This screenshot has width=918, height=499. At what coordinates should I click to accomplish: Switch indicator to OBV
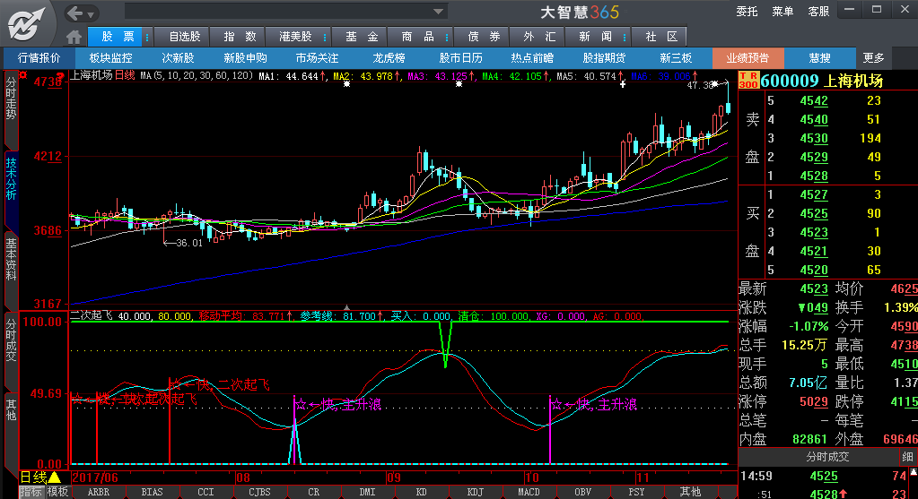click(x=582, y=492)
